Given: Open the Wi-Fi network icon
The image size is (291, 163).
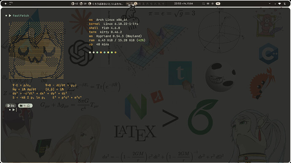Looking at the screenshot, I should tap(279, 3).
